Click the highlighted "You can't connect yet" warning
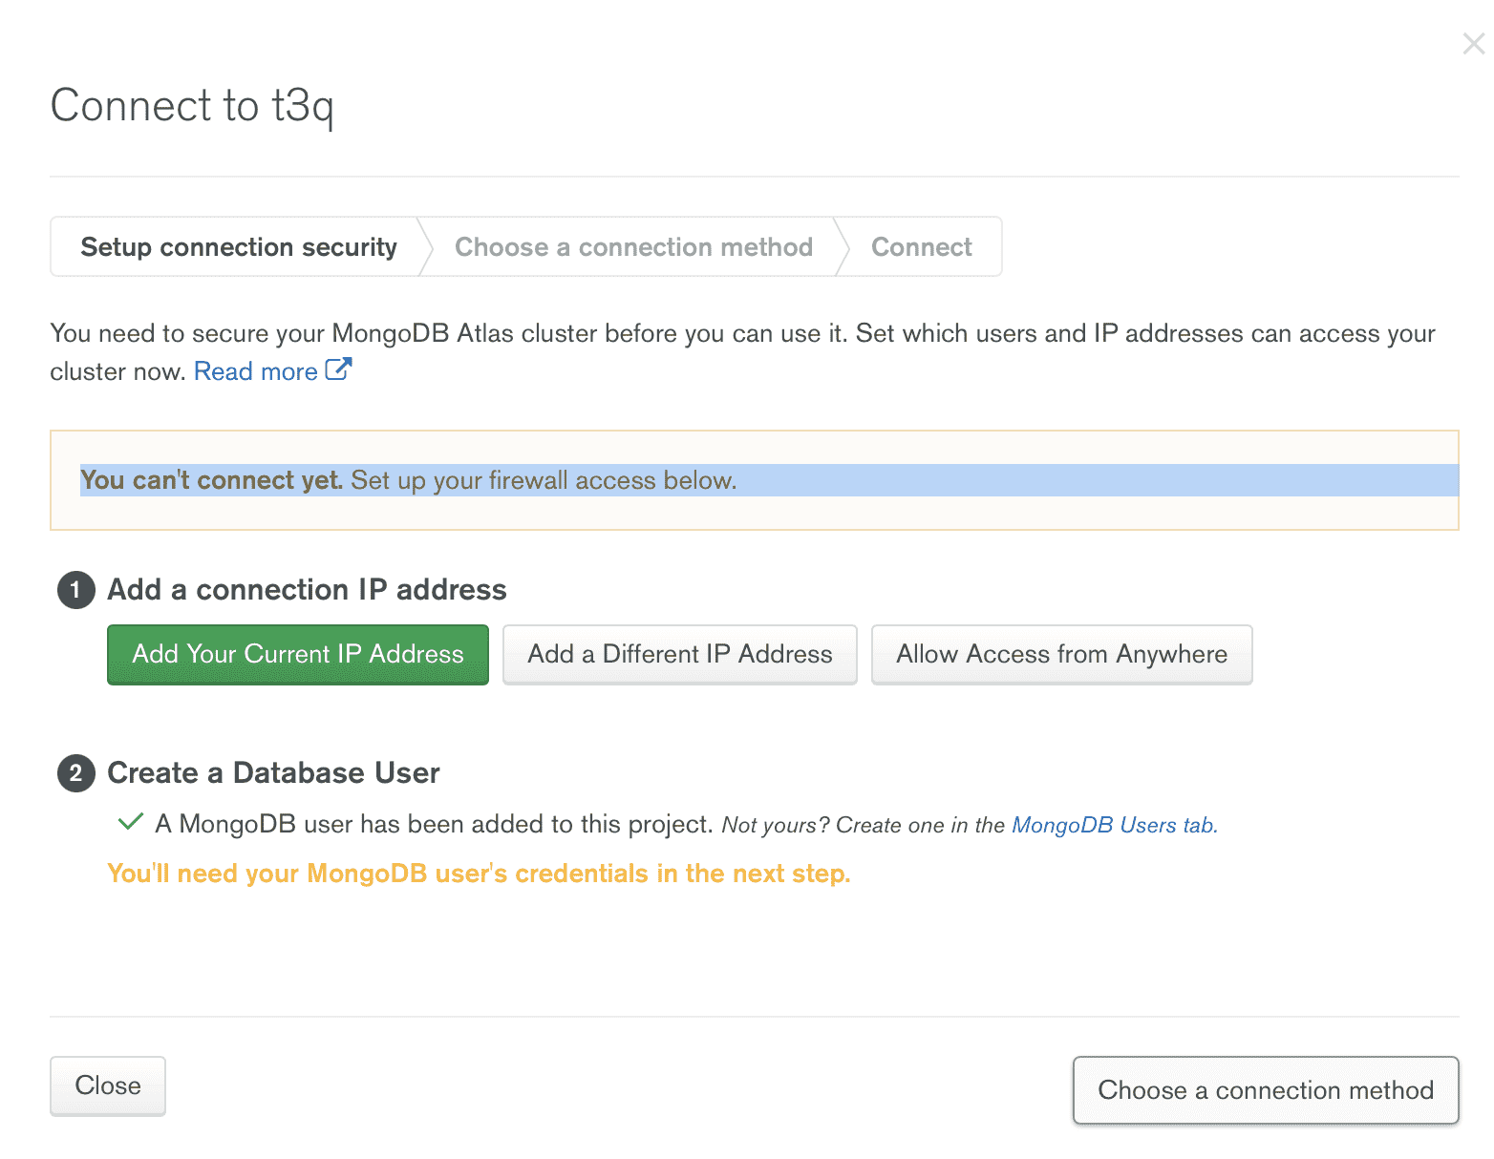The width and height of the screenshot is (1494, 1159). pos(408,480)
